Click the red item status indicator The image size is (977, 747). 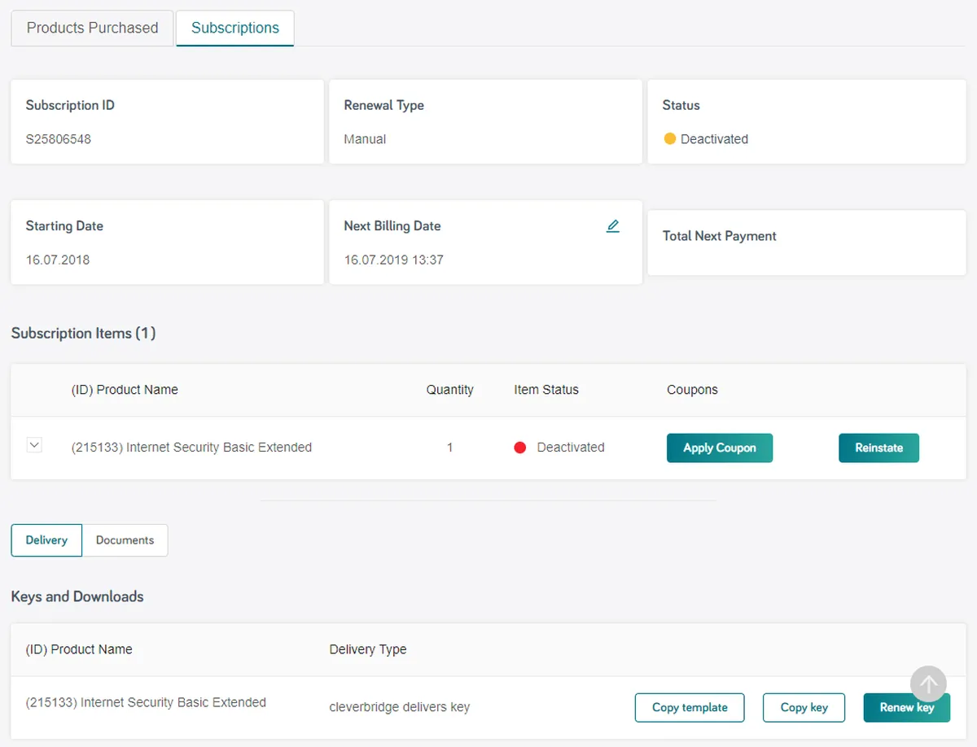(x=520, y=448)
